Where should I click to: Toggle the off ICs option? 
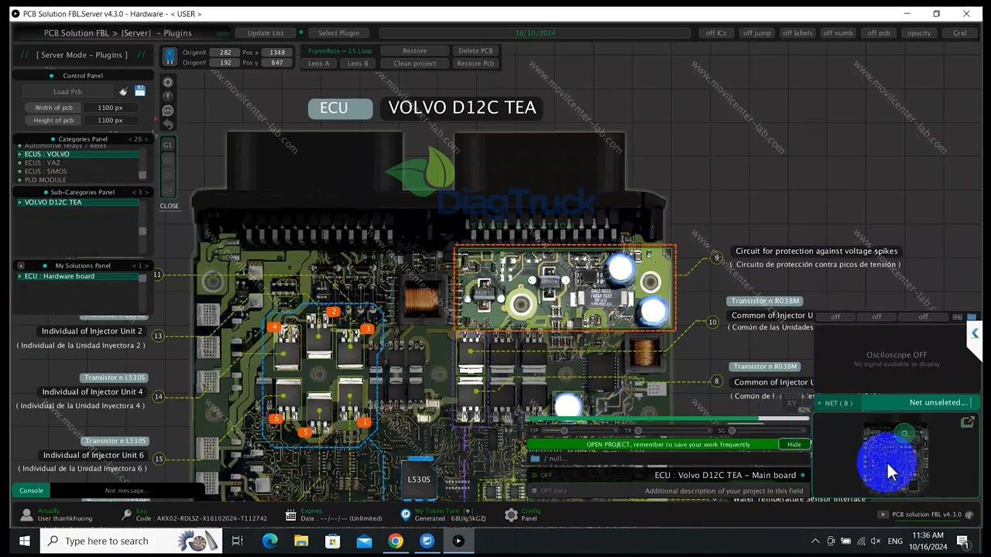pyautogui.click(x=716, y=33)
